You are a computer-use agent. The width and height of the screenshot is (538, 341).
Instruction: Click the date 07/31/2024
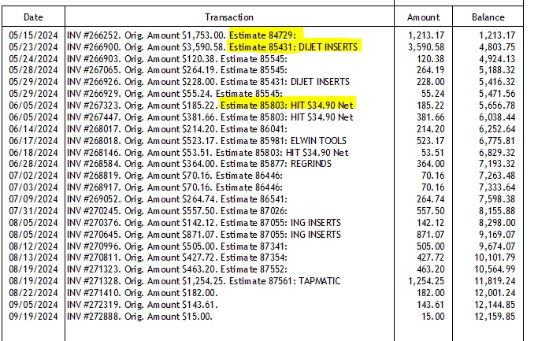(x=33, y=211)
